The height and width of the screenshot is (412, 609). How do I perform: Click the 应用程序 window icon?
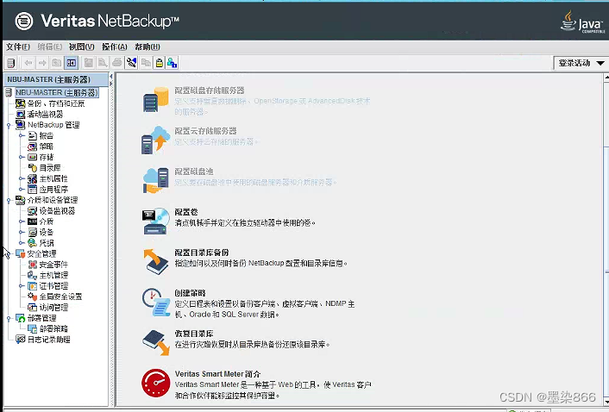point(33,190)
